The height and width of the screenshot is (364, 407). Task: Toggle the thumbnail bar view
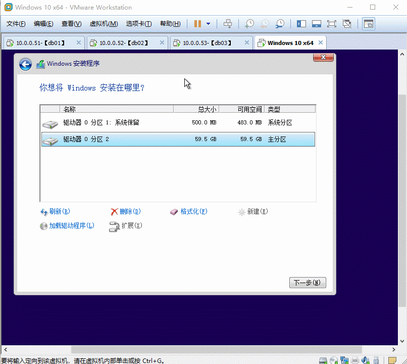coord(317,24)
